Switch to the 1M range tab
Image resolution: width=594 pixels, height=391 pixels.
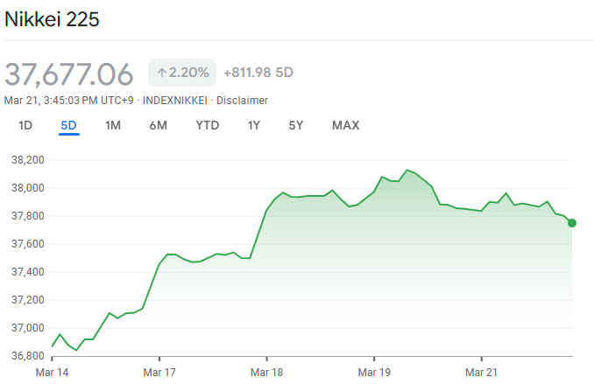[113, 125]
